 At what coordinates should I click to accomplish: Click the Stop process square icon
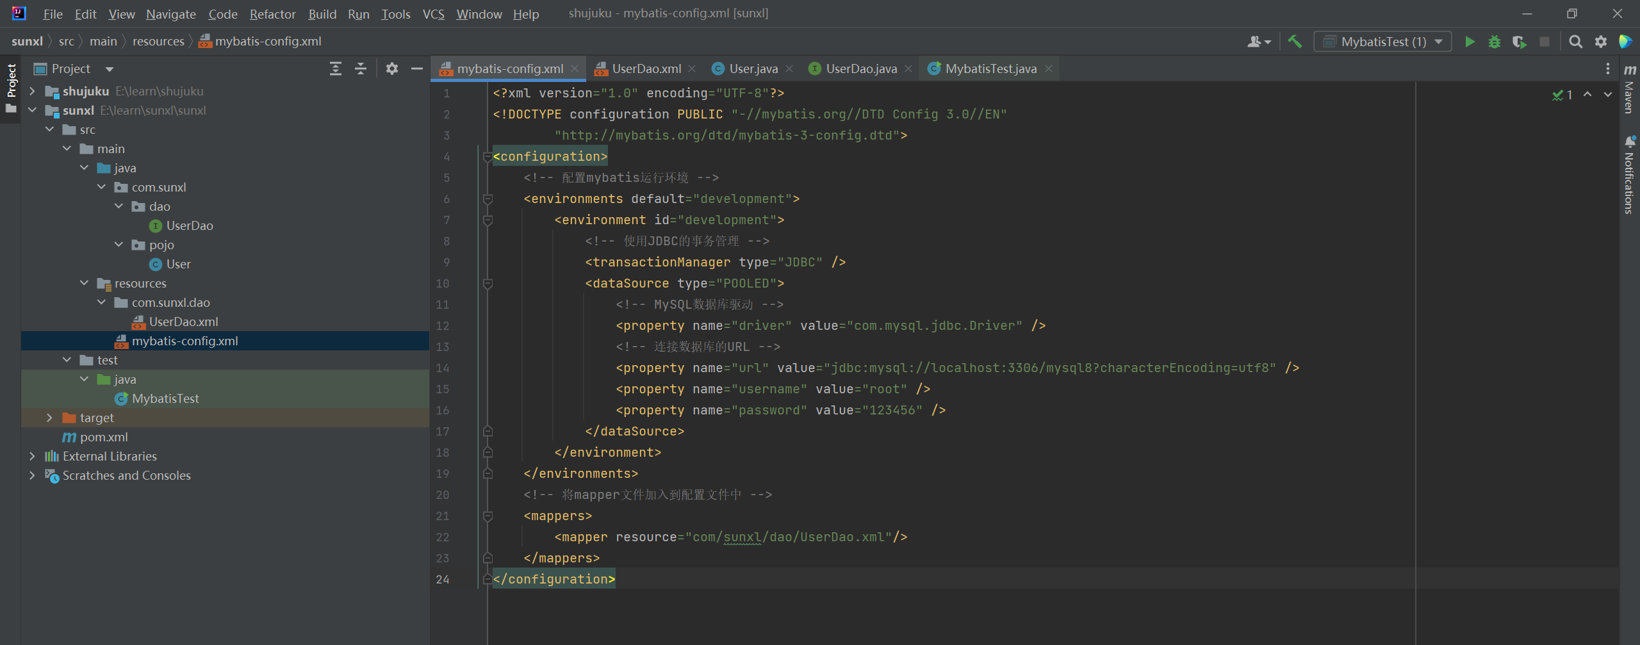1545,42
